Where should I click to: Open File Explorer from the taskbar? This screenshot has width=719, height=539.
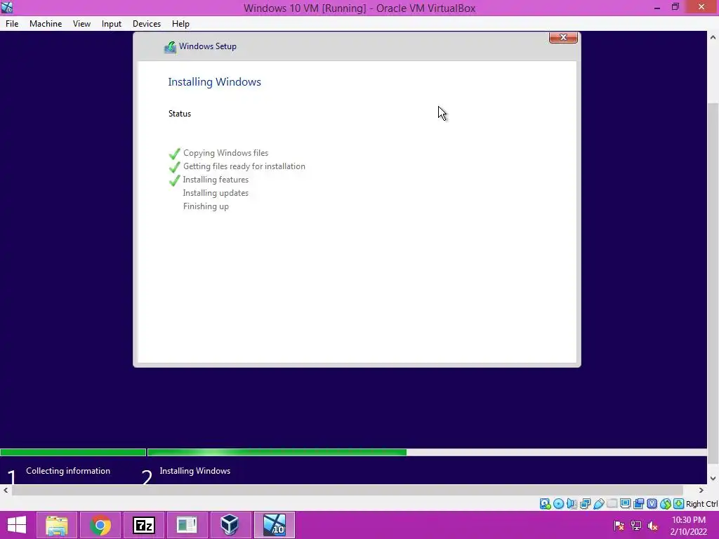click(57, 525)
